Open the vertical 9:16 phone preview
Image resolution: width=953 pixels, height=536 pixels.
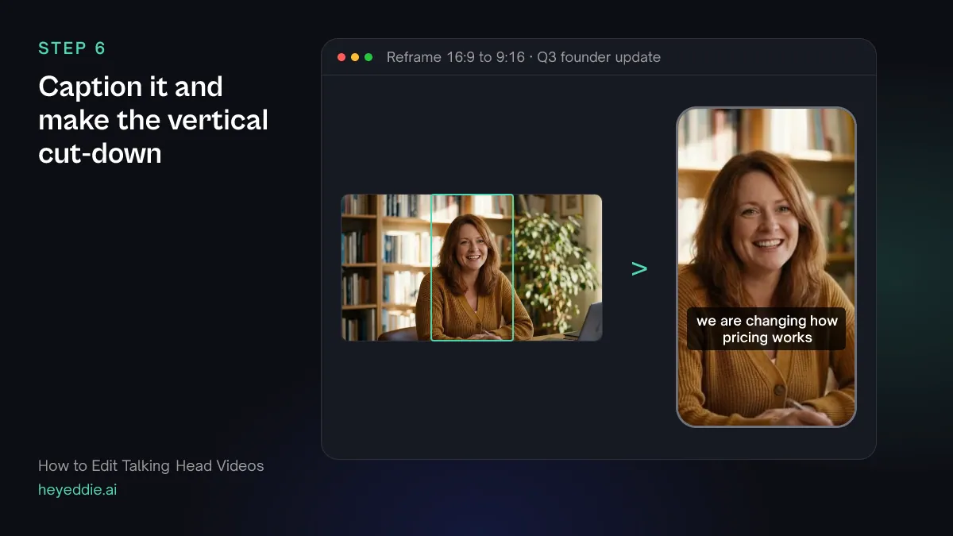(766, 267)
